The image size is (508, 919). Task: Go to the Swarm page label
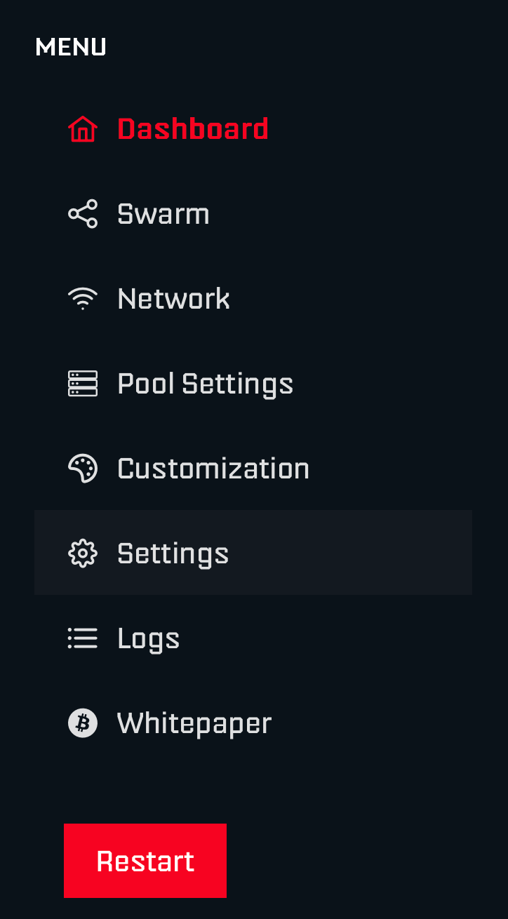(x=163, y=214)
